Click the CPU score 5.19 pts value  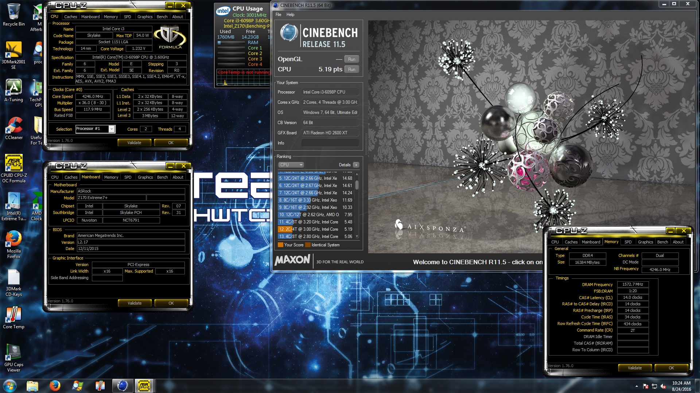point(330,69)
